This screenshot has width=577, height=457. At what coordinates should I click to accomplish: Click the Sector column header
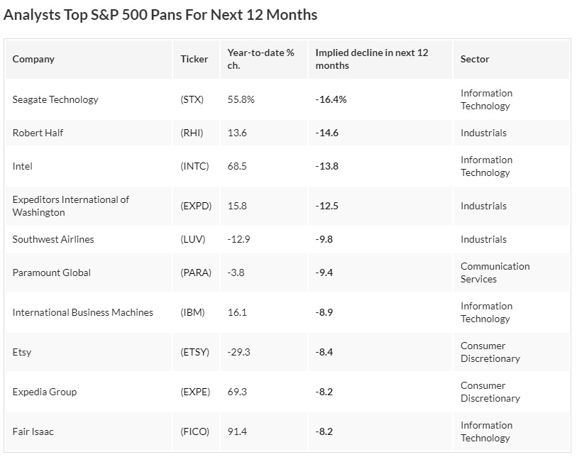pyautogui.click(x=475, y=59)
